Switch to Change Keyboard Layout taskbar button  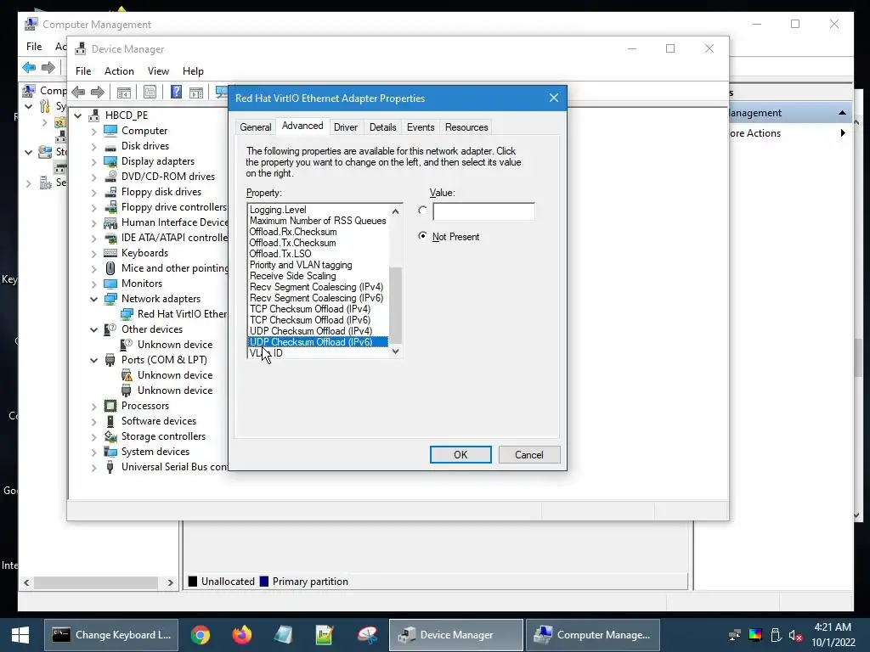pyautogui.click(x=111, y=635)
